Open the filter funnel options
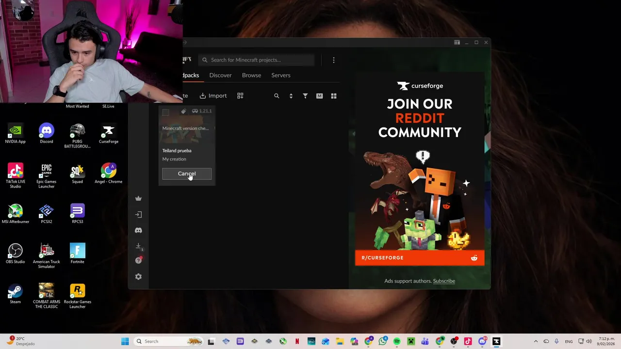 pos(305,96)
